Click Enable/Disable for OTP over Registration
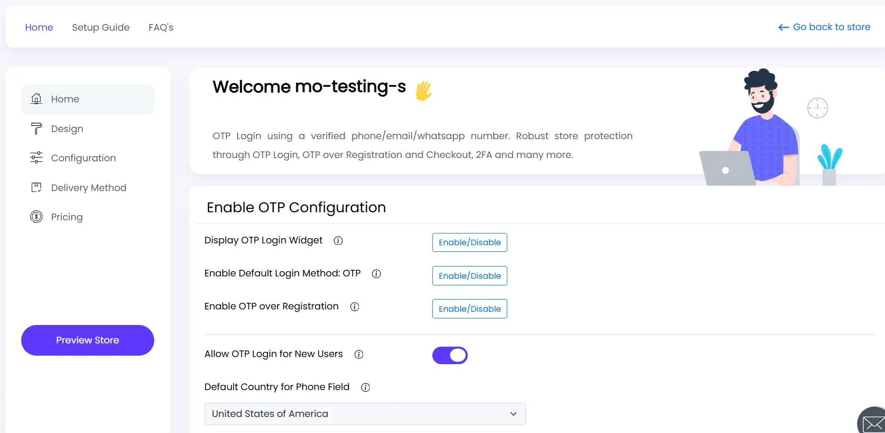Viewport: 885px width, 433px height. click(x=470, y=309)
